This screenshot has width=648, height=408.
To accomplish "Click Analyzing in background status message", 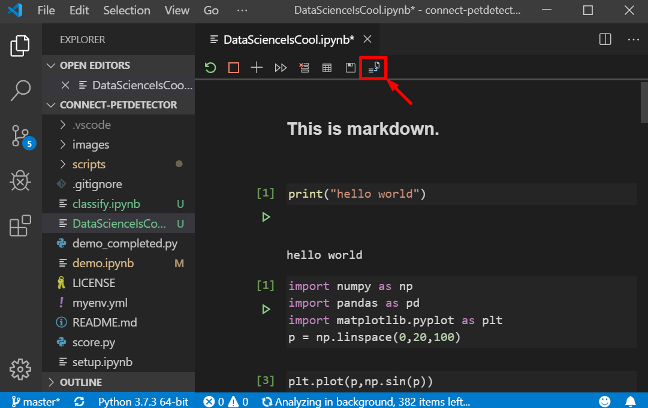I will tap(366, 401).
